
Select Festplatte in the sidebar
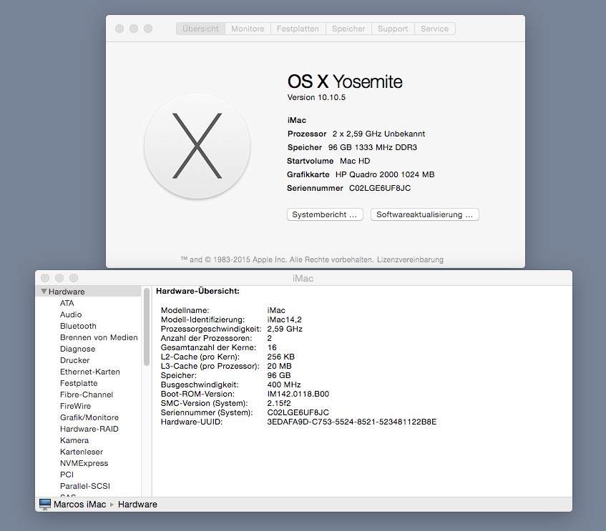pyautogui.click(x=79, y=383)
